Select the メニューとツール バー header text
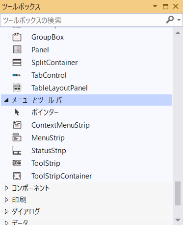Viewport: 183px width, 225px height. (39, 100)
